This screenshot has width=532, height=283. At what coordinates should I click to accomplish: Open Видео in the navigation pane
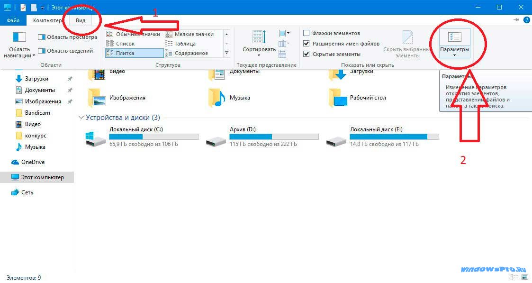click(x=33, y=124)
